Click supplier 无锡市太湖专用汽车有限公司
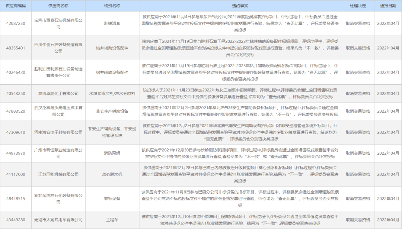The width and height of the screenshot is (402, 229). 58,219
